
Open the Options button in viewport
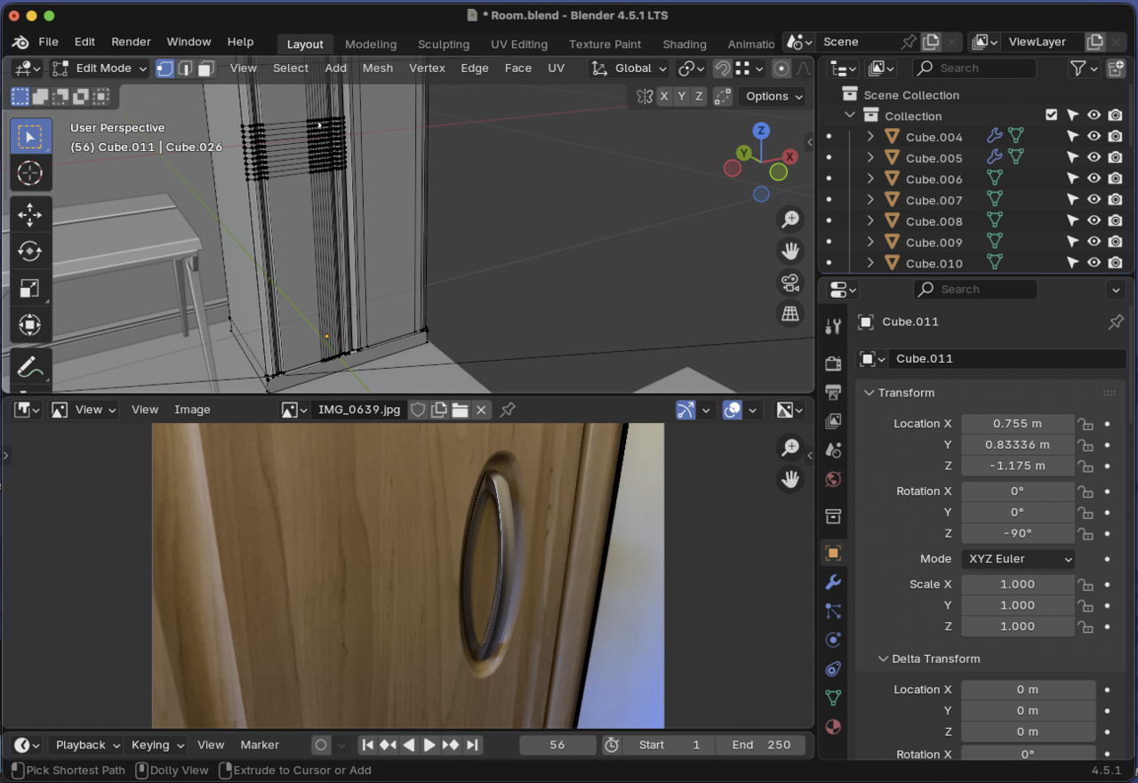pos(773,96)
